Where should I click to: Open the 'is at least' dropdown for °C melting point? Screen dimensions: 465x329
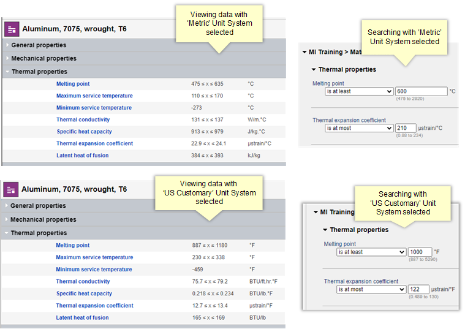[359, 91]
